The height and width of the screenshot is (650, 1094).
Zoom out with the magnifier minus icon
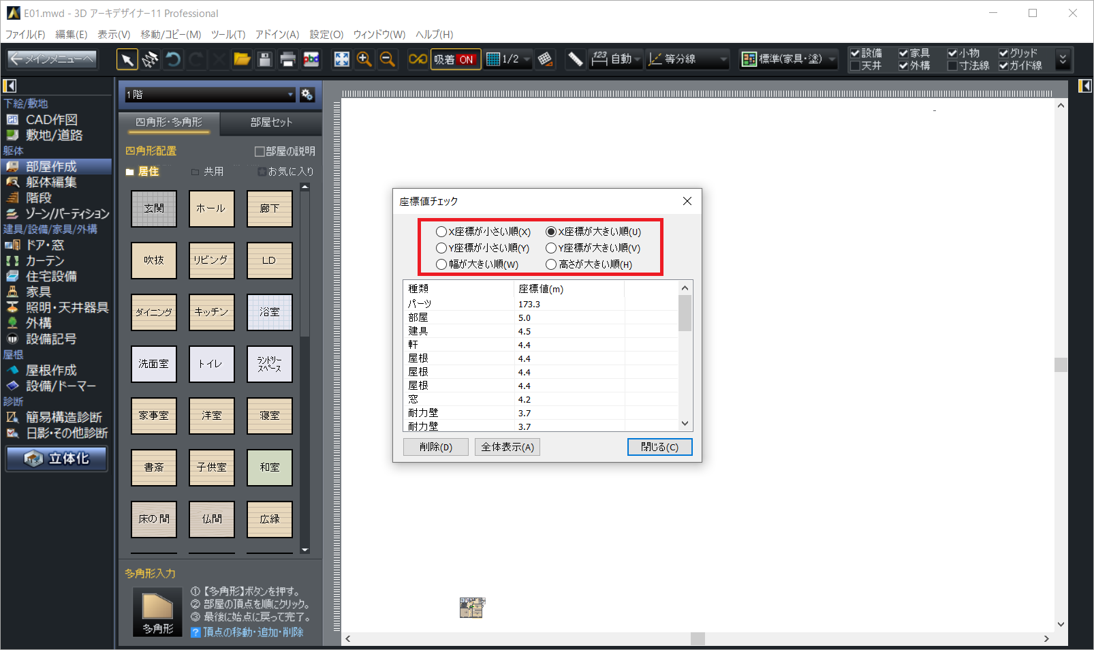point(387,60)
